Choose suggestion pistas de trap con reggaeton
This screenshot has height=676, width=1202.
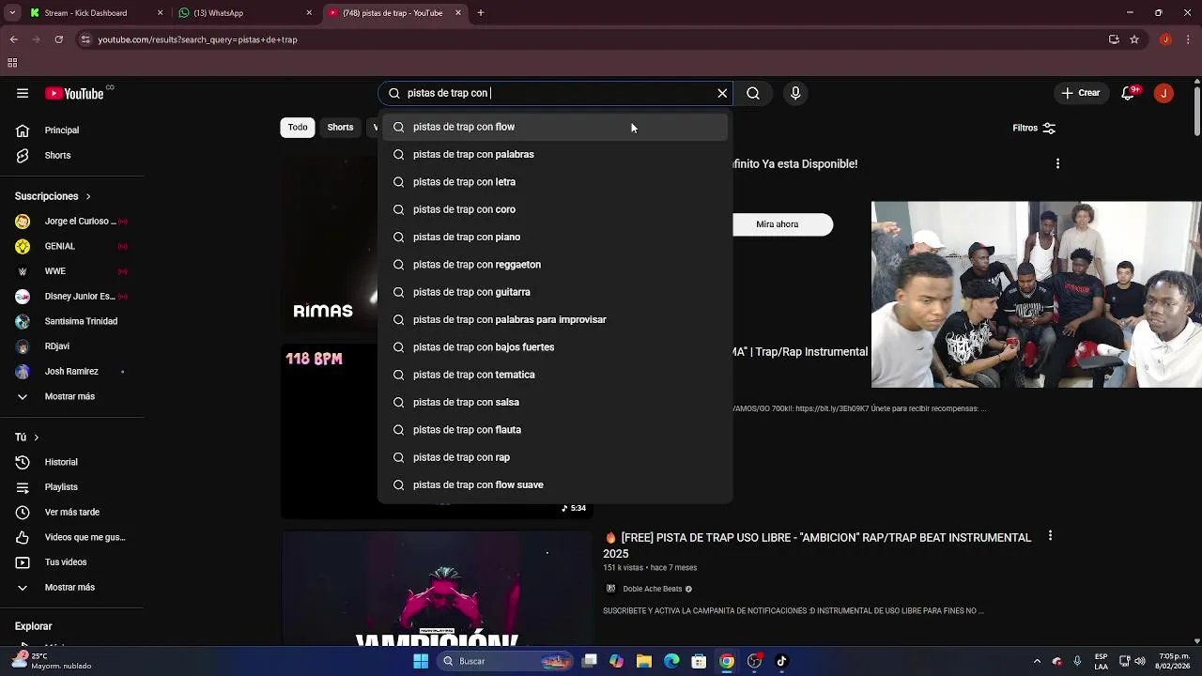[x=554, y=265]
